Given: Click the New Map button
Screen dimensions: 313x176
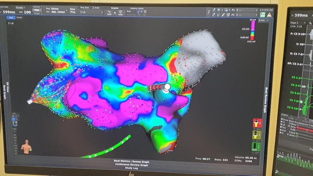Looking at the screenshot, I should click(x=72, y=11).
